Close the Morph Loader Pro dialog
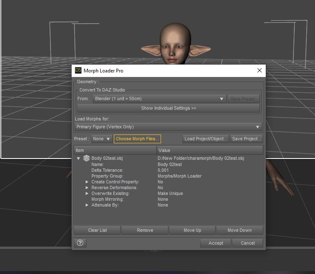 point(260,70)
